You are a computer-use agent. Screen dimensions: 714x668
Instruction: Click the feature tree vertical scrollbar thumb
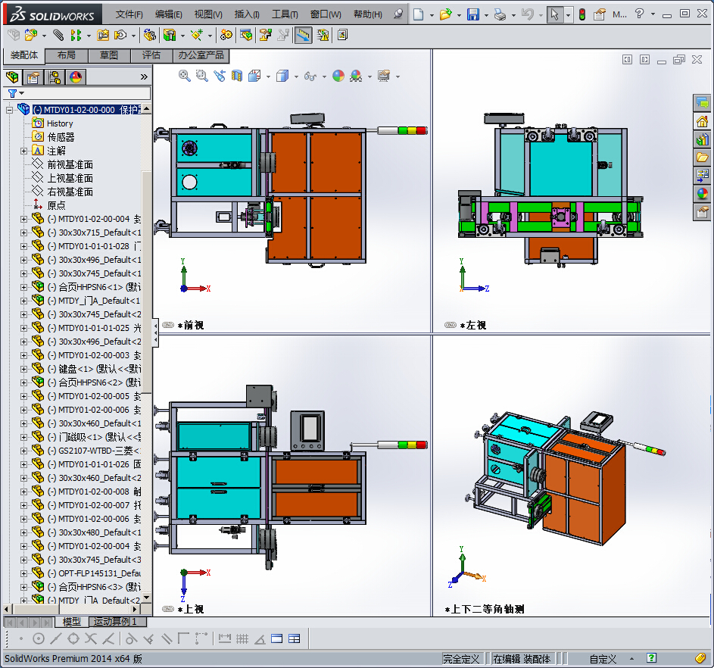146,282
